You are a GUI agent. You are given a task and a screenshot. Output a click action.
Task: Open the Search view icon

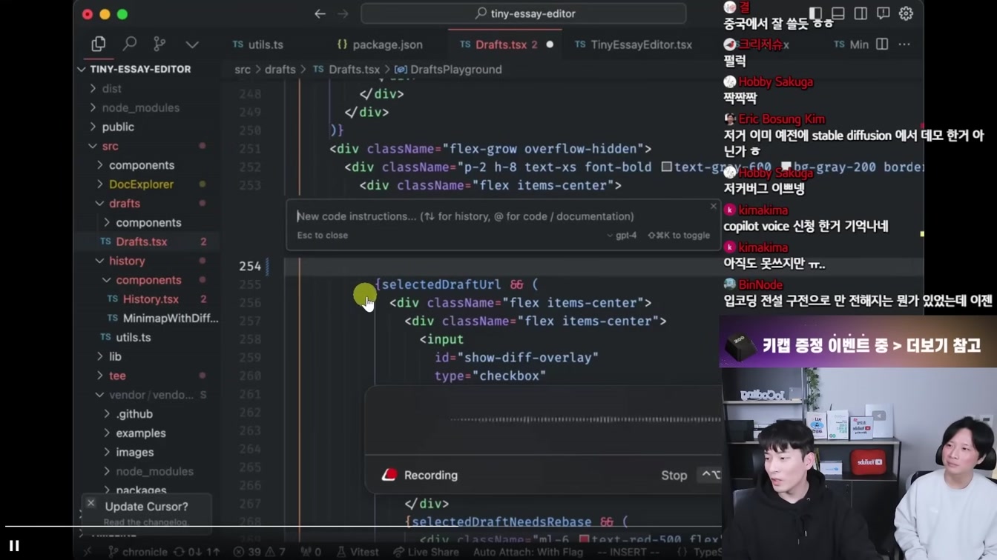pos(130,44)
